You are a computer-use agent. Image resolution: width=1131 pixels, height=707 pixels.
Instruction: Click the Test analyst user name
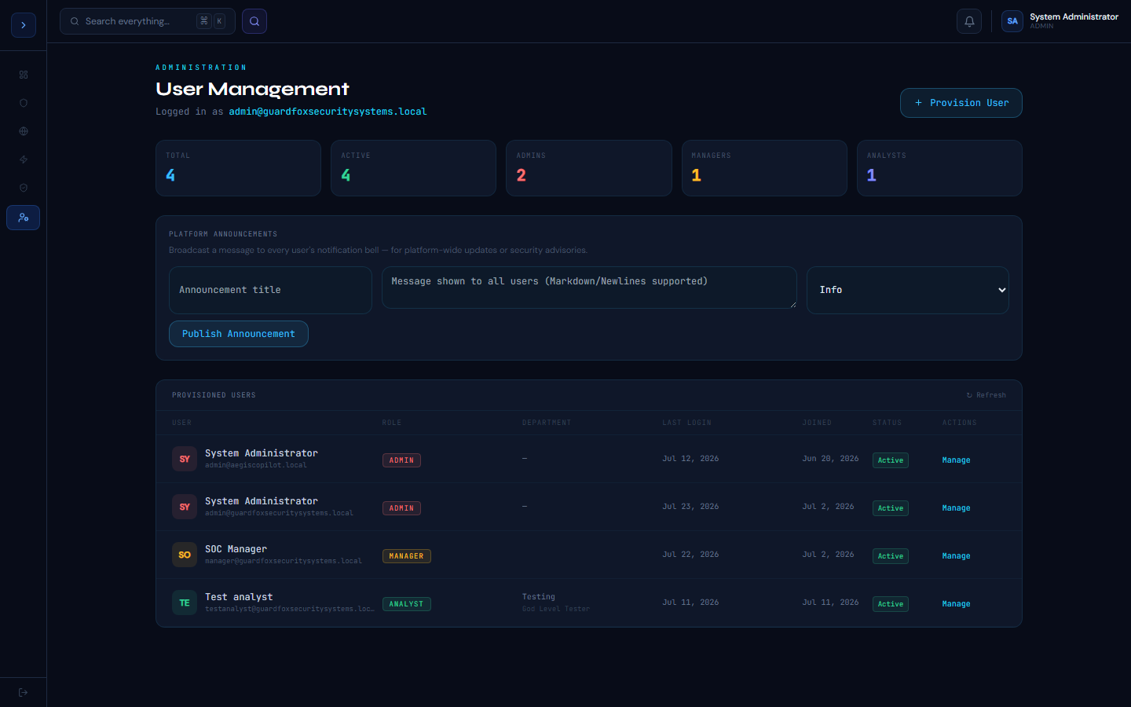239,597
